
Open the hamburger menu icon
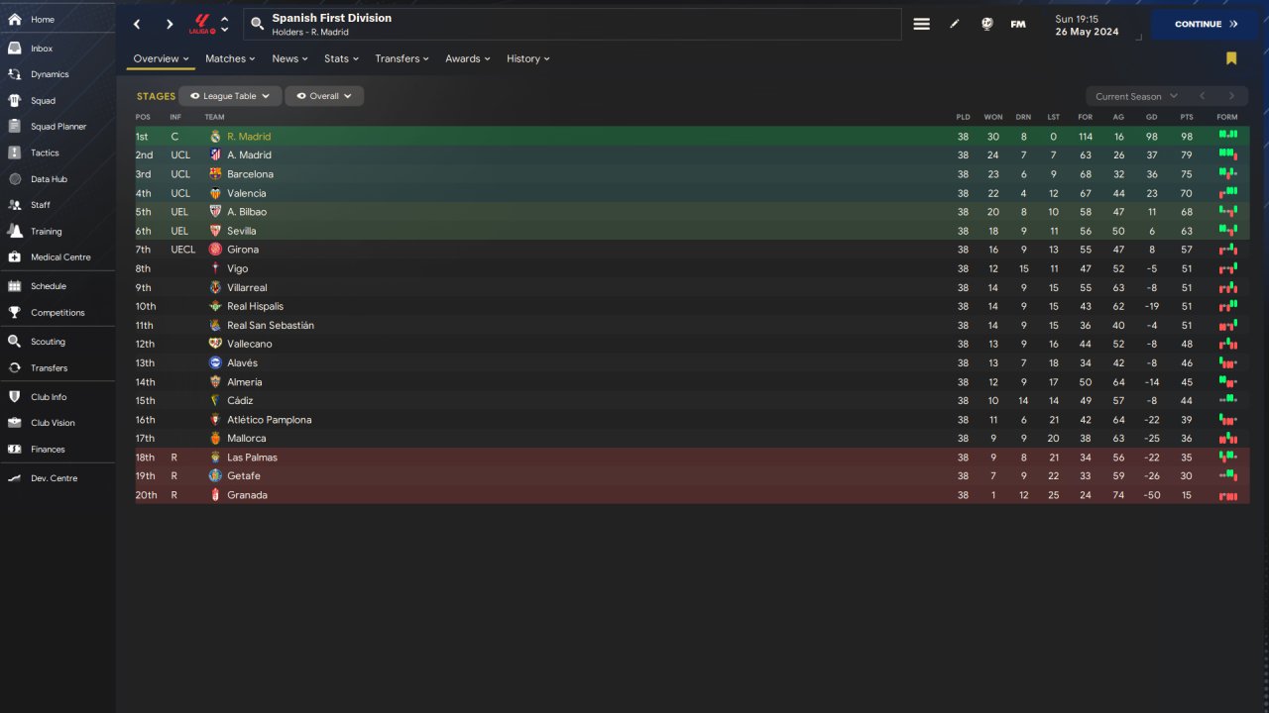921,25
